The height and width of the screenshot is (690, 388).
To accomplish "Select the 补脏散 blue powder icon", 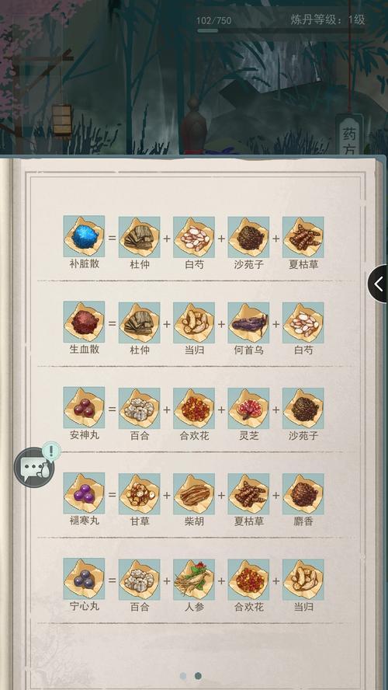I will (84, 236).
